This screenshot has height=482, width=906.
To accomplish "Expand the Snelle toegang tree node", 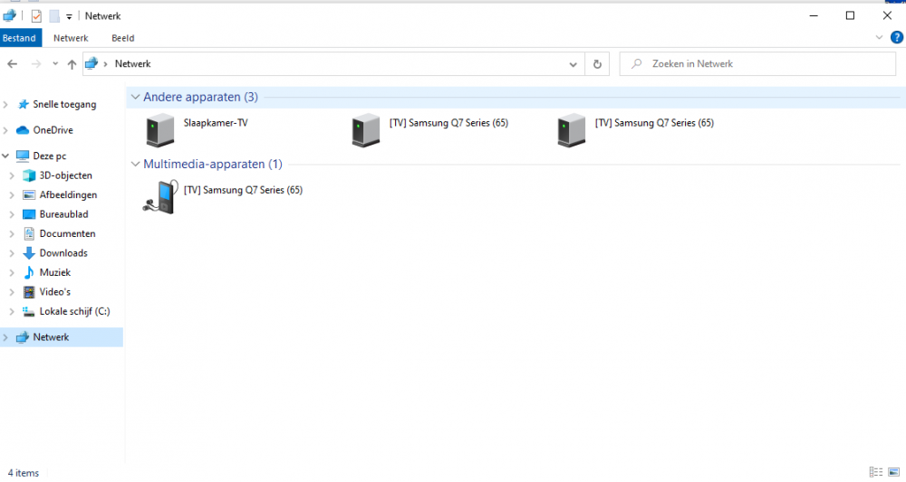I will [5, 104].
